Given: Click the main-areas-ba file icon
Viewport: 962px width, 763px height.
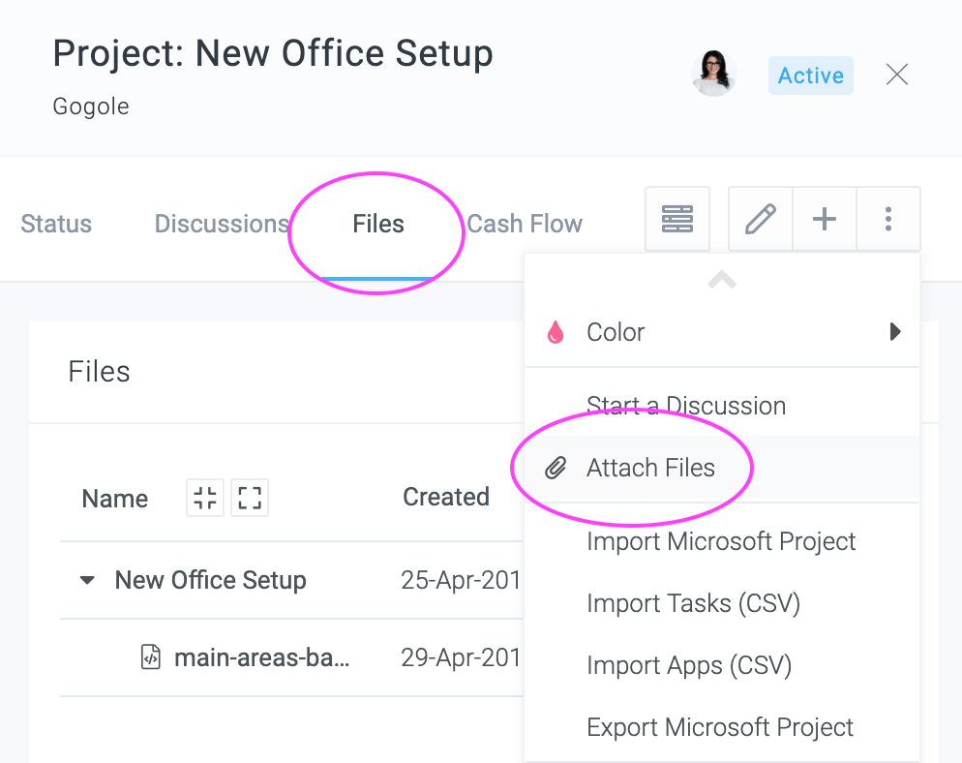Looking at the screenshot, I should coord(151,657).
